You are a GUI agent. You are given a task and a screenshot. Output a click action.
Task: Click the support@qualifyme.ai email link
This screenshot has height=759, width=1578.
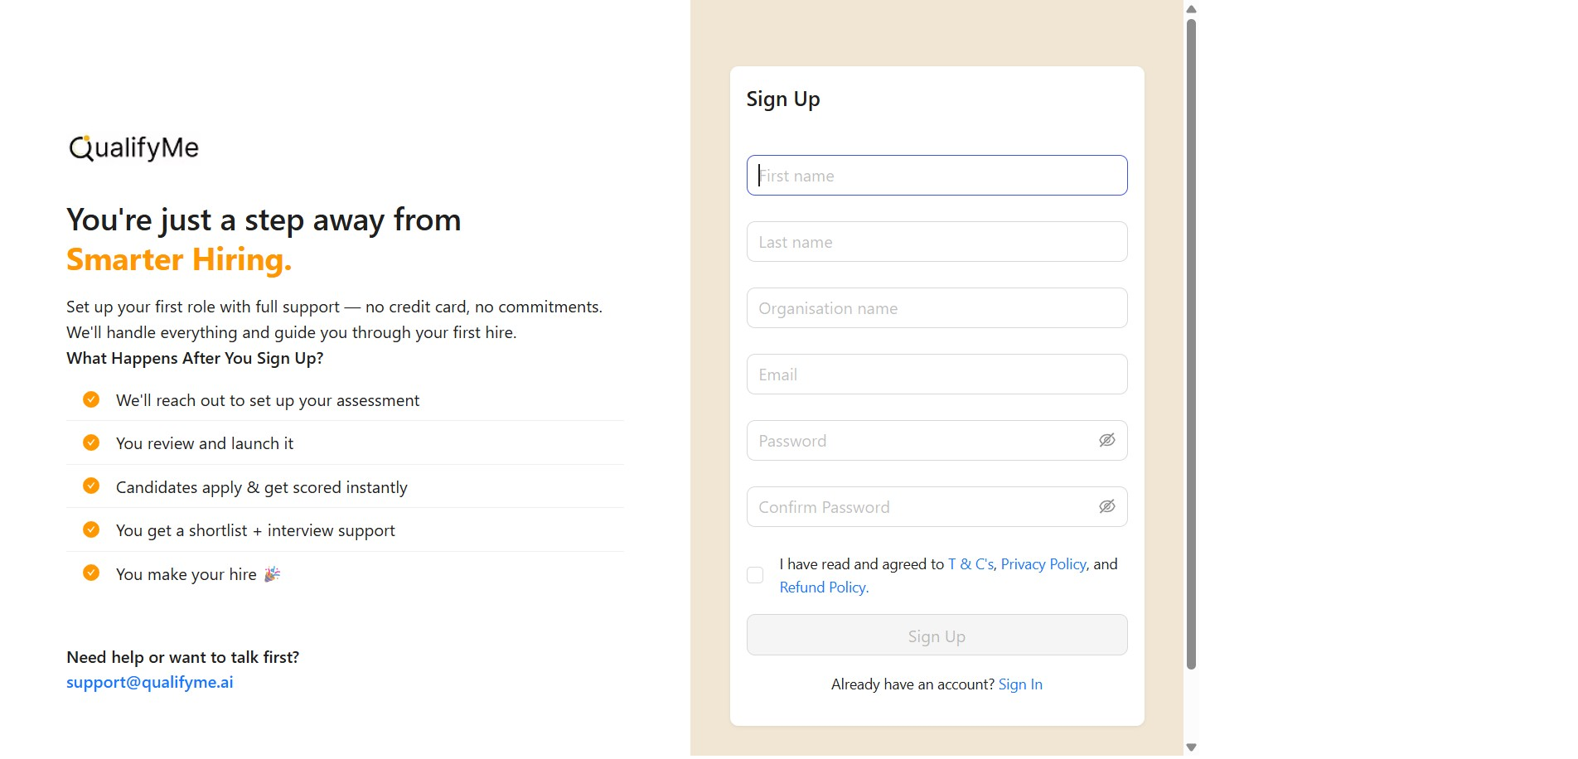(150, 683)
